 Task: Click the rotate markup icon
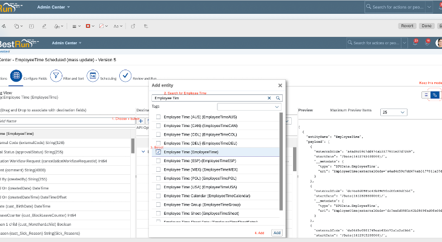[133, 26]
